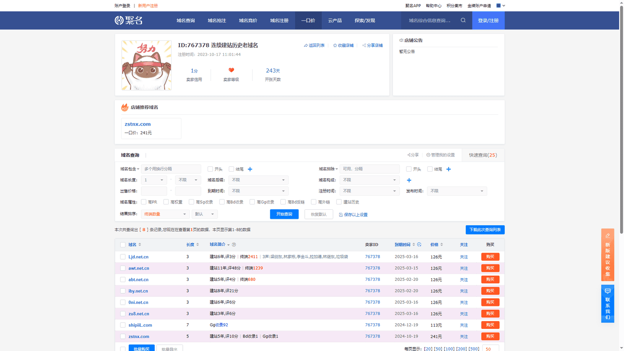Click the 恢复默认 button

tap(318, 214)
